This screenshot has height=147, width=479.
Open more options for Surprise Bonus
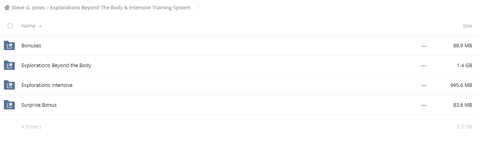coord(423,105)
